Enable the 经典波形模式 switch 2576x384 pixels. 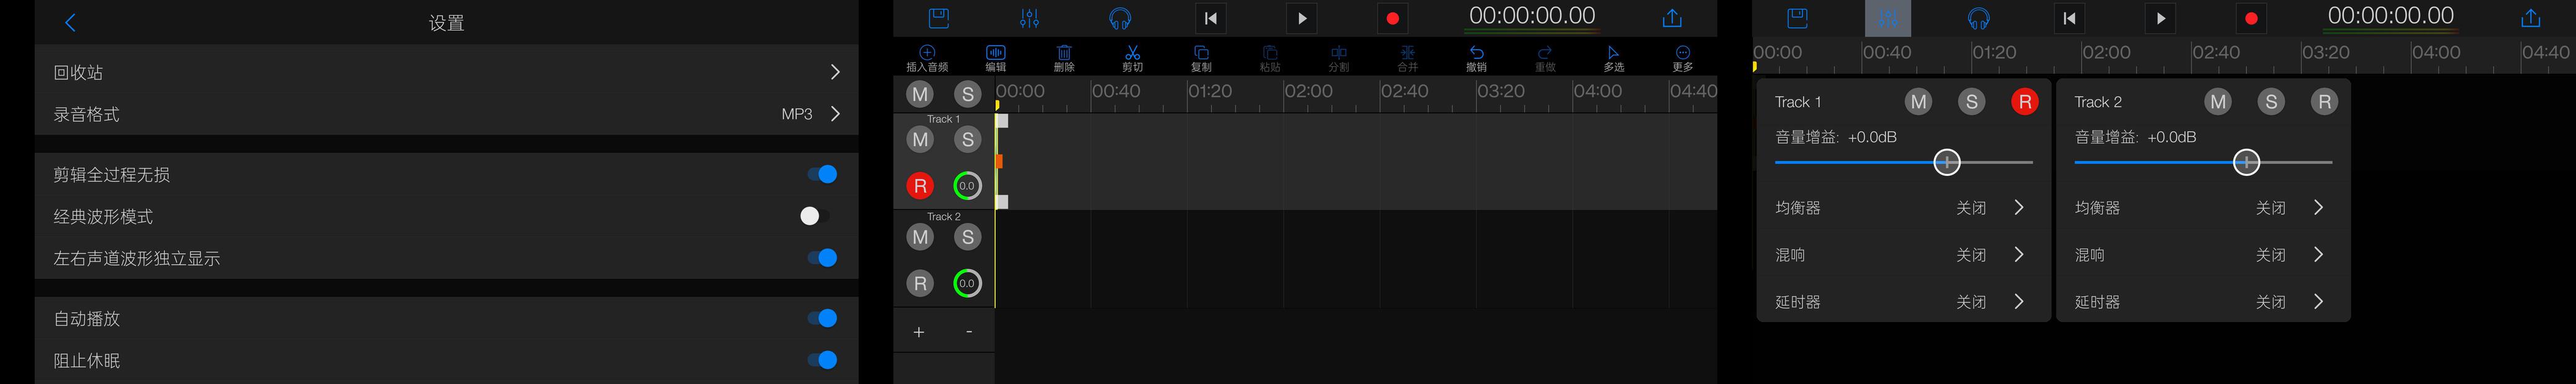[x=814, y=216]
